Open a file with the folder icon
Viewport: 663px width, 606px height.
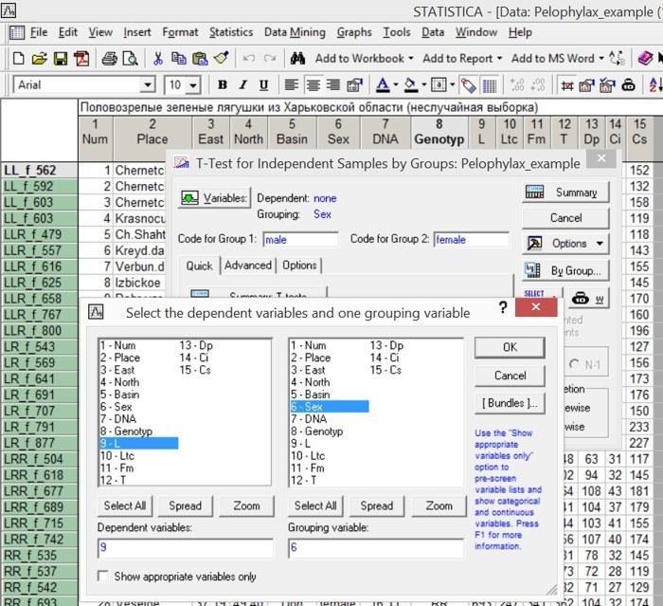pos(40,59)
